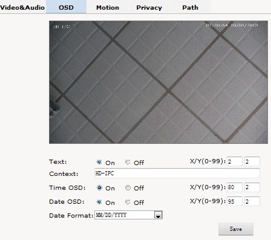This screenshot has height=240, width=271.
Task: Click the camera preview image
Action: tap(158, 82)
